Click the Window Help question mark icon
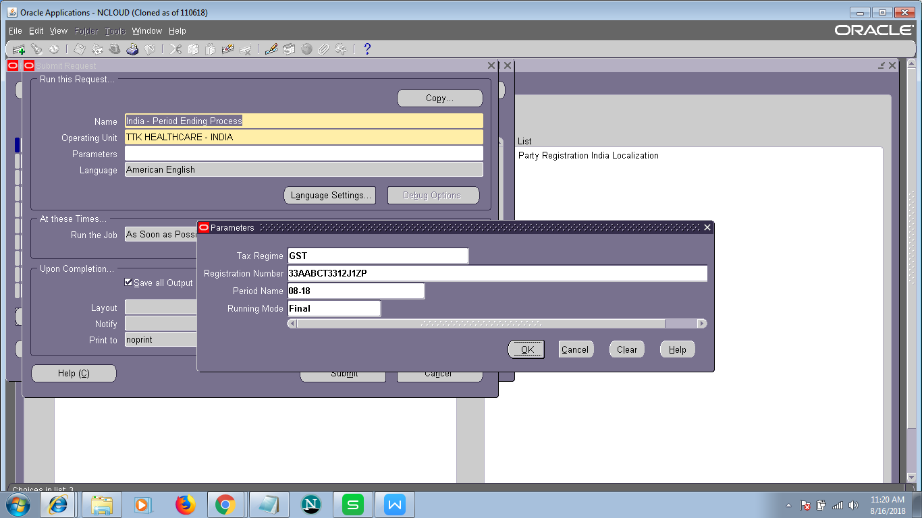 point(367,49)
